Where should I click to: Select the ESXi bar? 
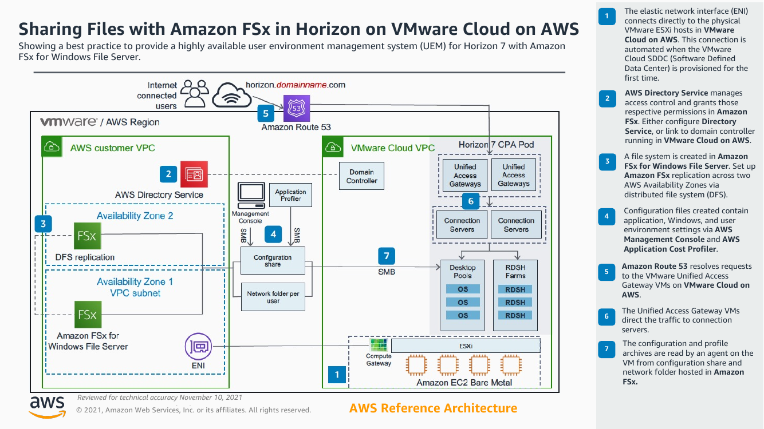pos(466,345)
